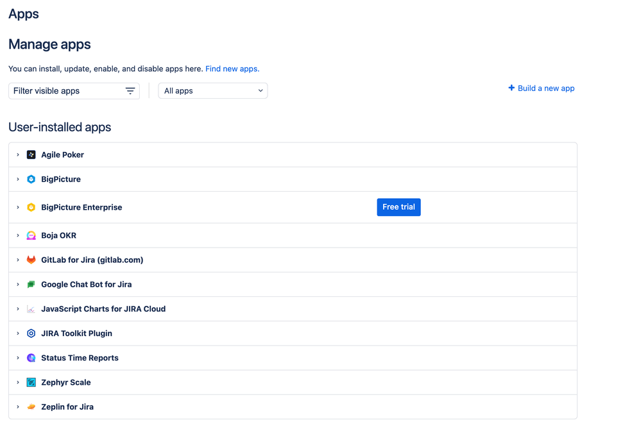Screen dimensions: 641x429
Task: Expand the JavaScript Charts row chevron
Action: (x=18, y=309)
